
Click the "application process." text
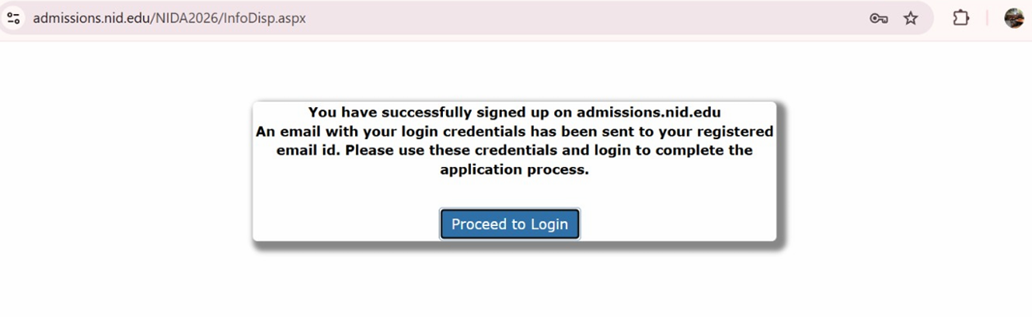(514, 169)
